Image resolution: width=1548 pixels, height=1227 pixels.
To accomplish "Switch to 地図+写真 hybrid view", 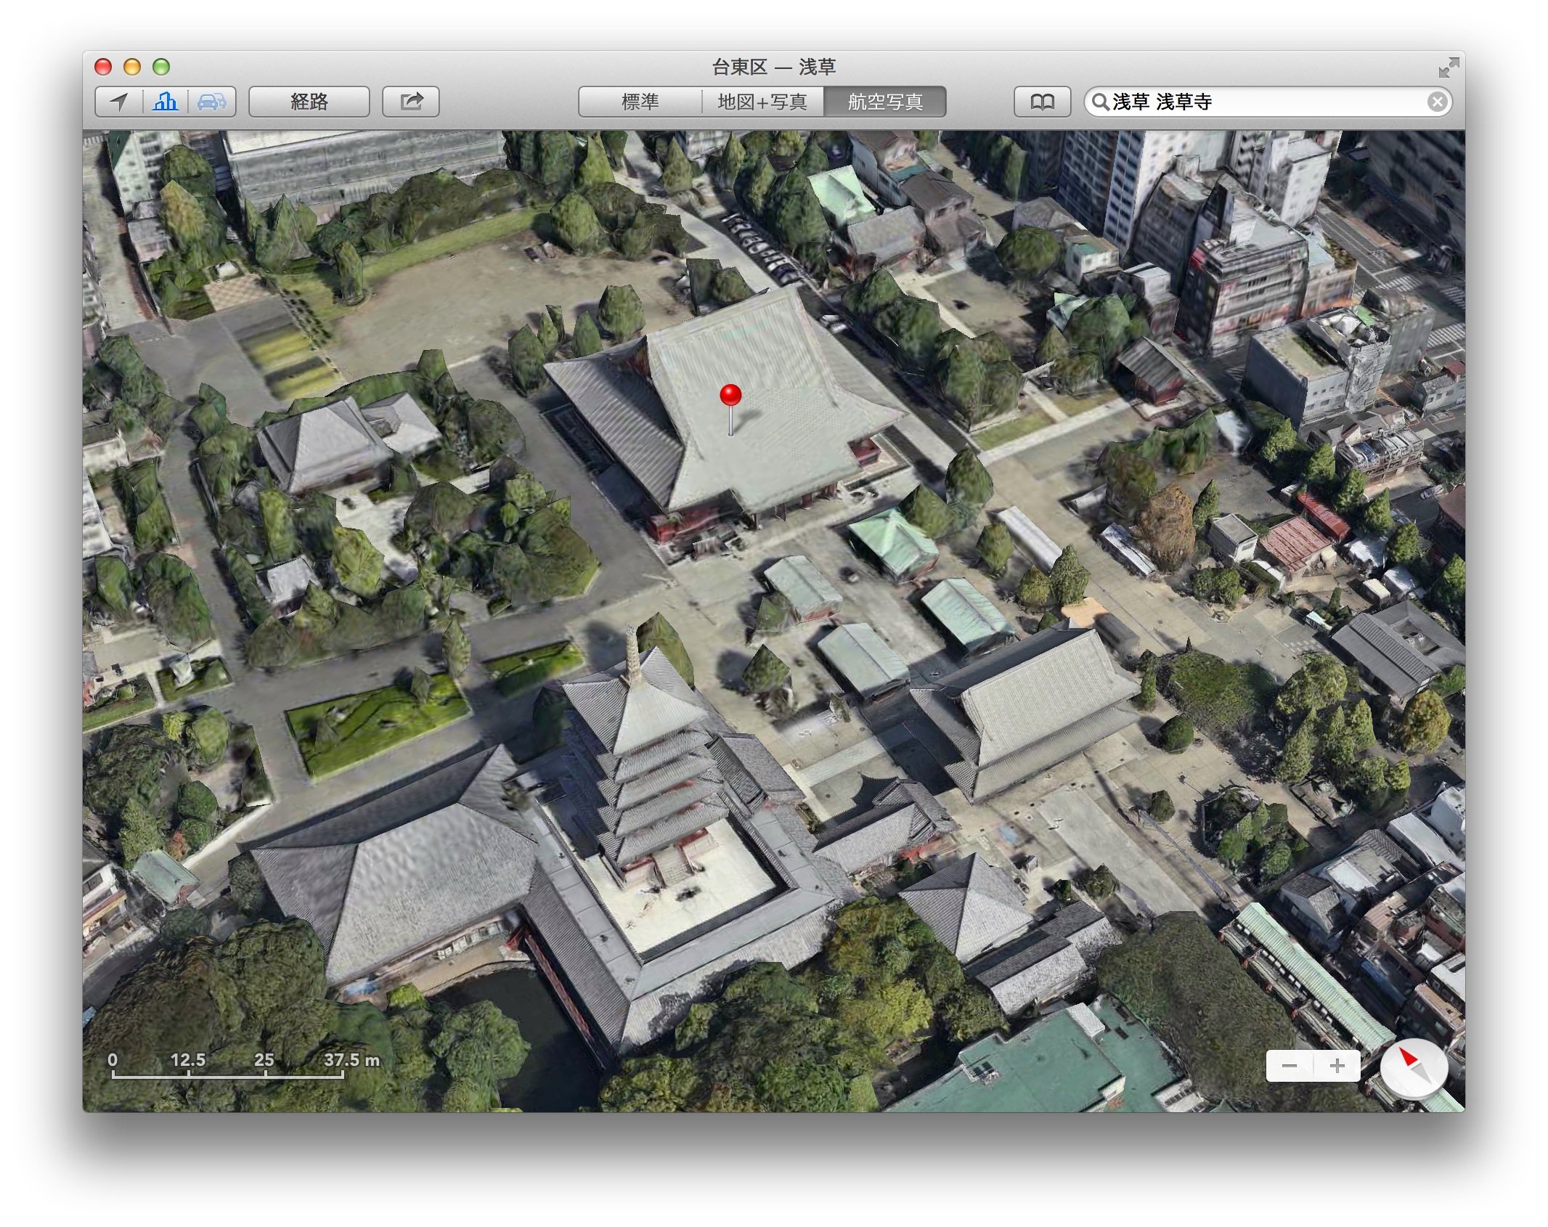I will tap(762, 102).
